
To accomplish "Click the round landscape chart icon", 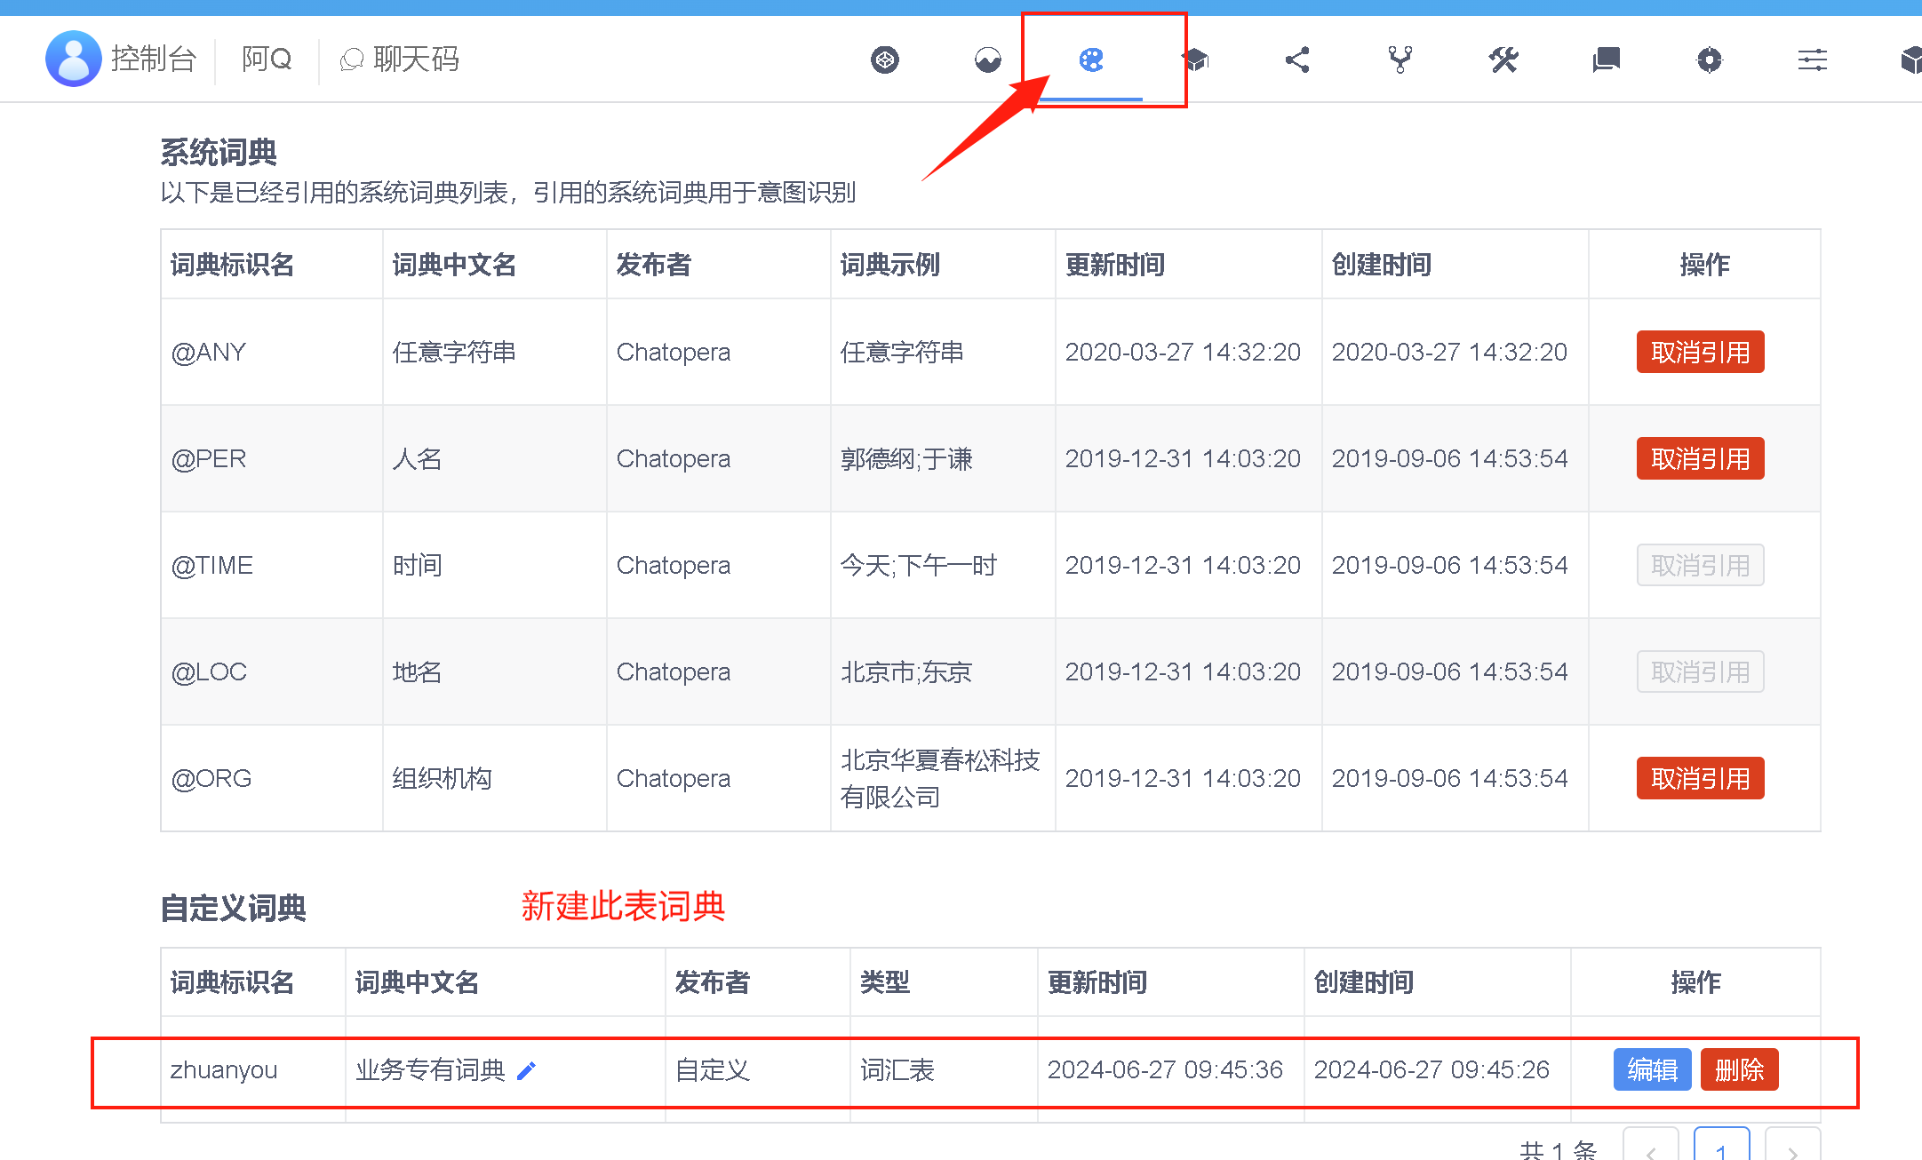I will pos(988,60).
